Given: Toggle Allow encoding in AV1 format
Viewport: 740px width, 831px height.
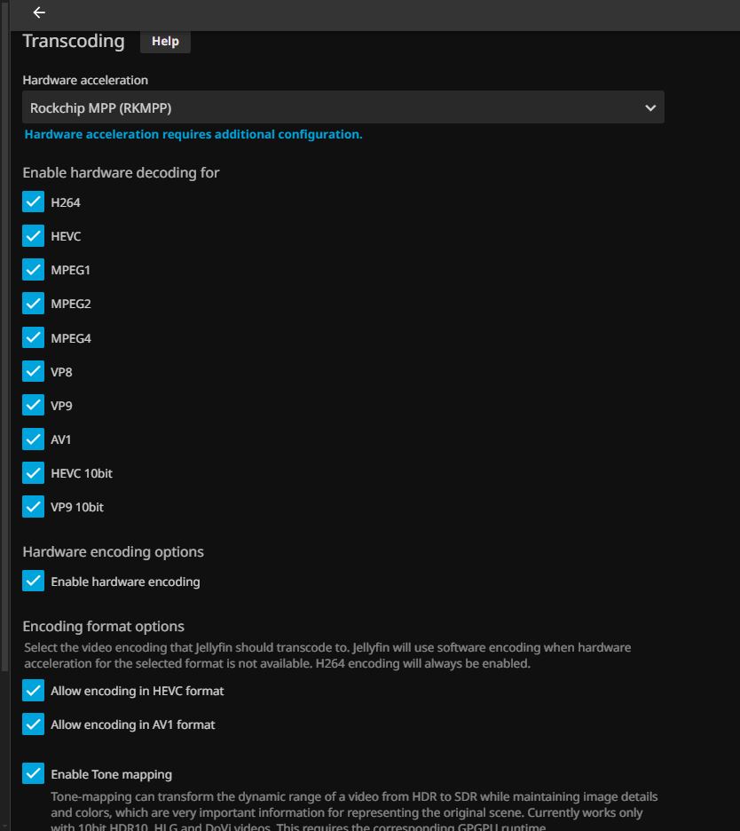Looking at the screenshot, I should tap(34, 724).
